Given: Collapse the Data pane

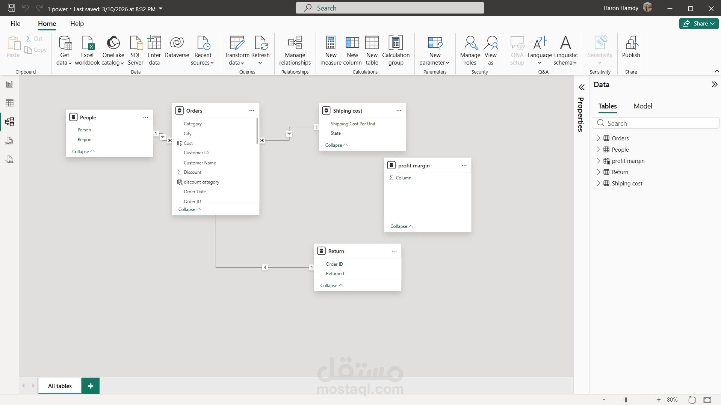Looking at the screenshot, I should point(714,84).
